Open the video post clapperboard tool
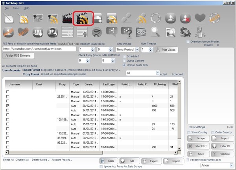Screen dimensions: 236x170 tap(67, 18)
